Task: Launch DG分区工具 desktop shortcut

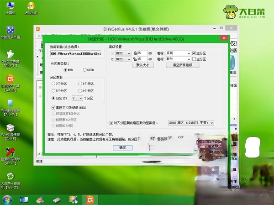Action: [x=11, y=83]
